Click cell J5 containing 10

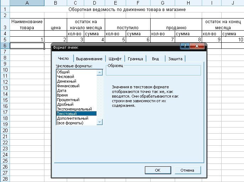(233, 40)
